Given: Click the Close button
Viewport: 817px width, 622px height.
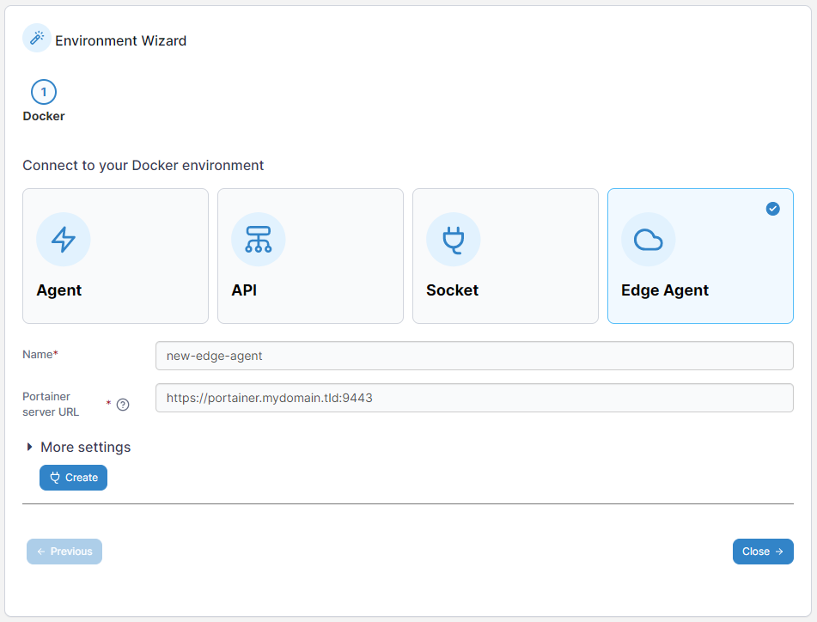Looking at the screenshot, I should [x=763, y=552].
